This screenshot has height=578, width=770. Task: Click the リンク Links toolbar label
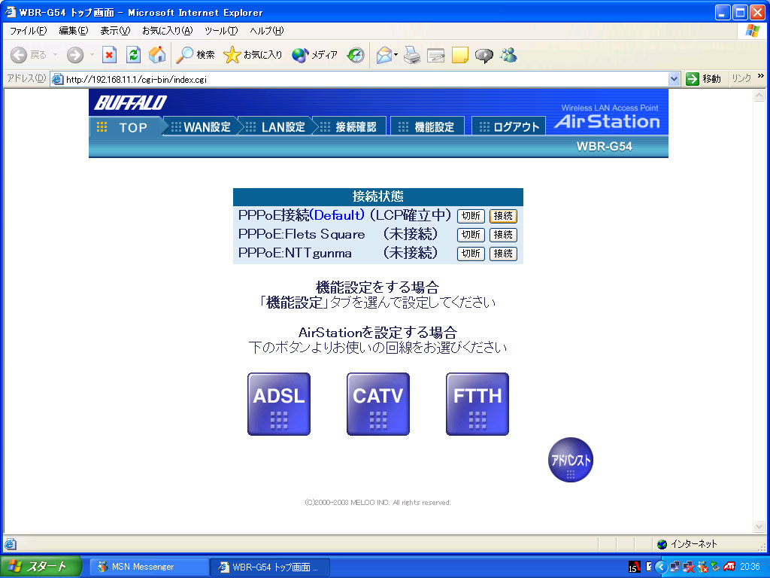[x=741, y=78]
